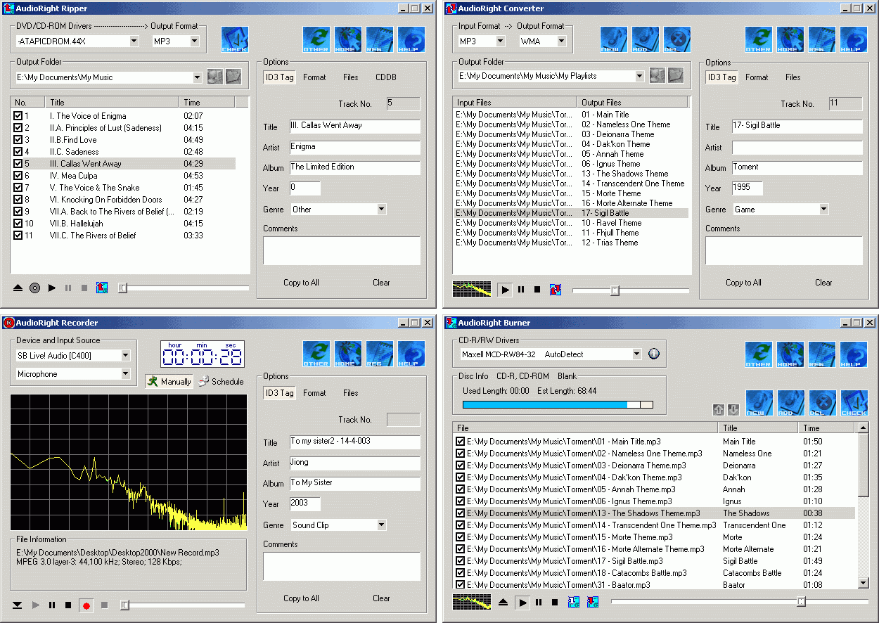Open the OTHER icon in Ripper window
The image size is (879, 623).
click(316, 40)
